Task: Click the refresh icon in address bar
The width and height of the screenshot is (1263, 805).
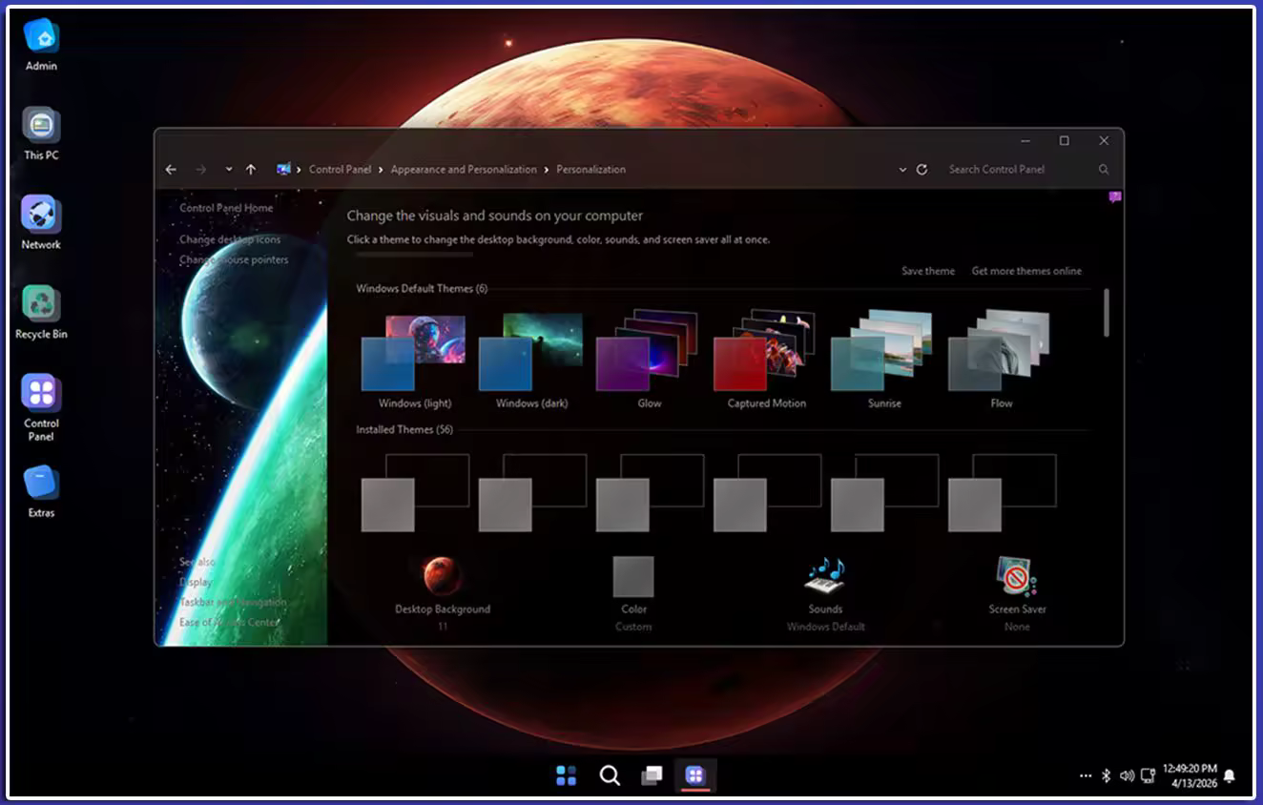Action: [921, 170]
